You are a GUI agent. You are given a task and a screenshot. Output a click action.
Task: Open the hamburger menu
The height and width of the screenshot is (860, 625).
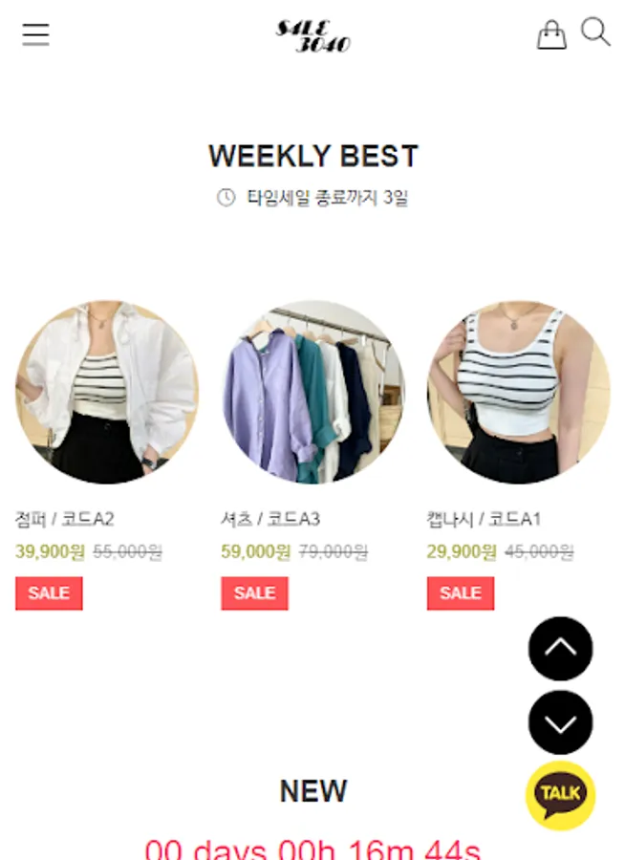point(35,34)
